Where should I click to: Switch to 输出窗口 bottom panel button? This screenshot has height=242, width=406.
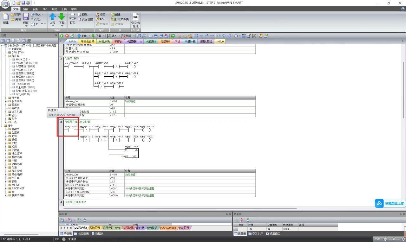273,233
